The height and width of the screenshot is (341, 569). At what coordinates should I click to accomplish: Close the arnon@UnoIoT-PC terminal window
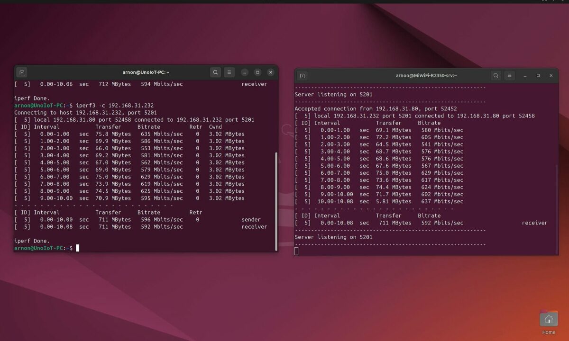pos(271,72)
